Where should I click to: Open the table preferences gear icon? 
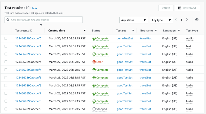(x=197, y=20)
